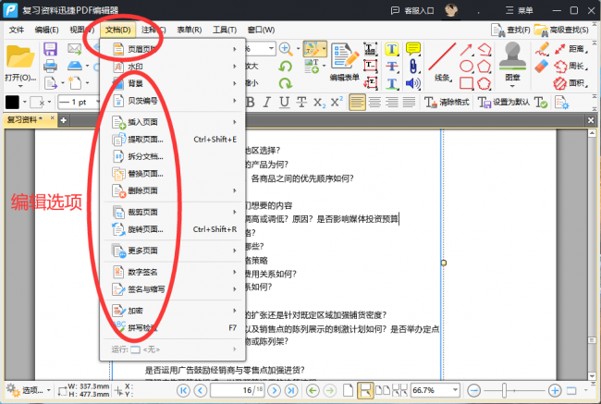The width and height of the screenshot is (601, 404).
Task: Expand the 加密 submenu
Action: pos(173,311)
